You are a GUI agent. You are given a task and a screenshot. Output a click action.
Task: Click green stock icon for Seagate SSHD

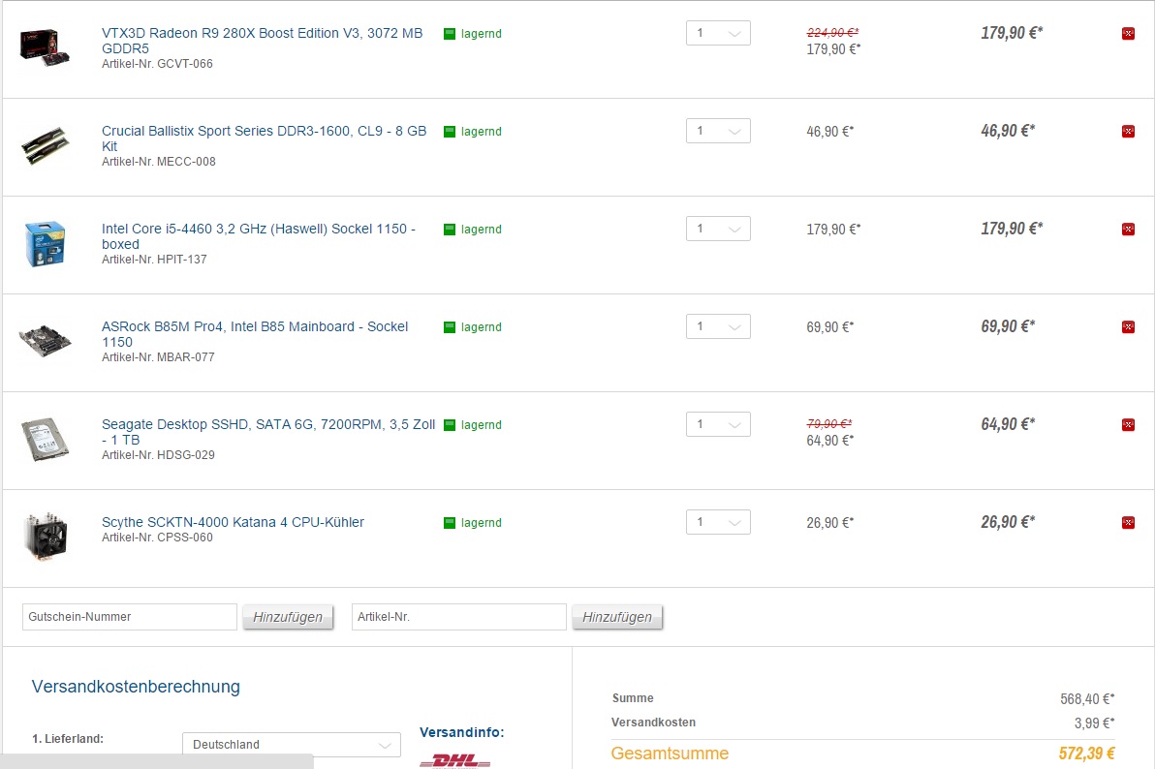coord(450,425)
